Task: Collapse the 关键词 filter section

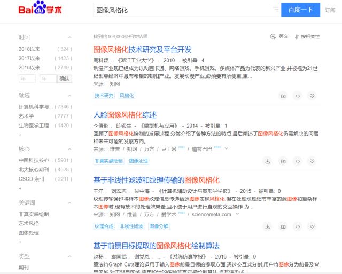Action: pyautogui.click(x=69, y=203)
